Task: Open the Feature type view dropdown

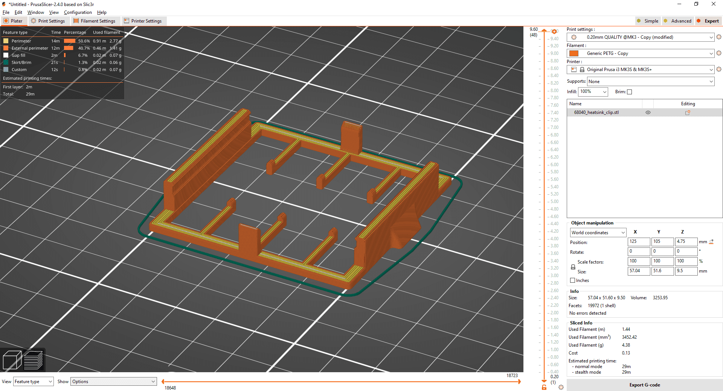Action: click(33, 382)
